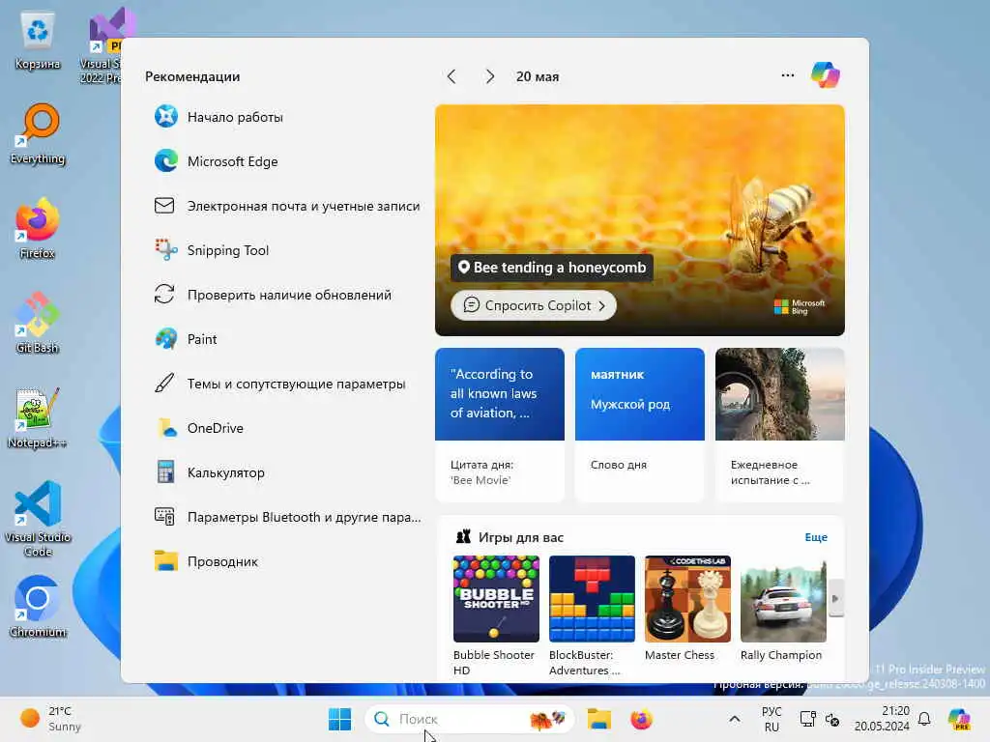Click the Рекомендации heading
The width and height of the screenshot is (990, 742).
[192, 76]
